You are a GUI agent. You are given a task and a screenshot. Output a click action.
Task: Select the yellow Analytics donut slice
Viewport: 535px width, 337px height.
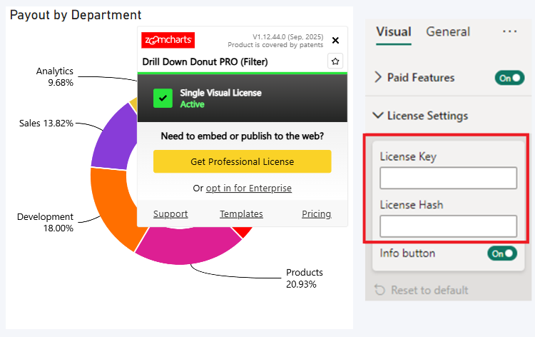click(133, 104)
